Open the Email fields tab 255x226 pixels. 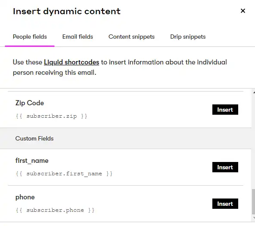point(78,37)
